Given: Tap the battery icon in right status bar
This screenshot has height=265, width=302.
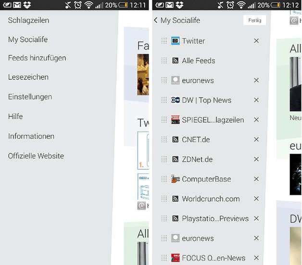Looking at the screenshot, I should coord(276,5).
